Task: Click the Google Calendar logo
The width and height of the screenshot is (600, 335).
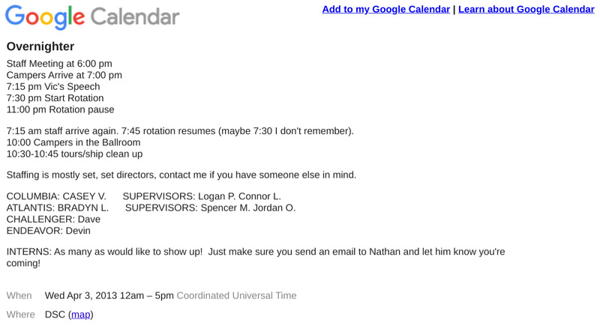Action: pos(92,17)
